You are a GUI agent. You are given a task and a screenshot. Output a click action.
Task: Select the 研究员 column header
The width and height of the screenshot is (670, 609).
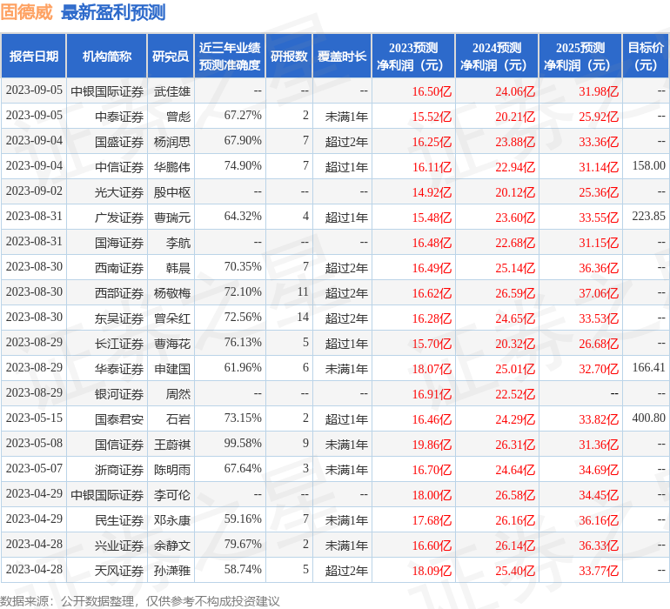[171, 57]
